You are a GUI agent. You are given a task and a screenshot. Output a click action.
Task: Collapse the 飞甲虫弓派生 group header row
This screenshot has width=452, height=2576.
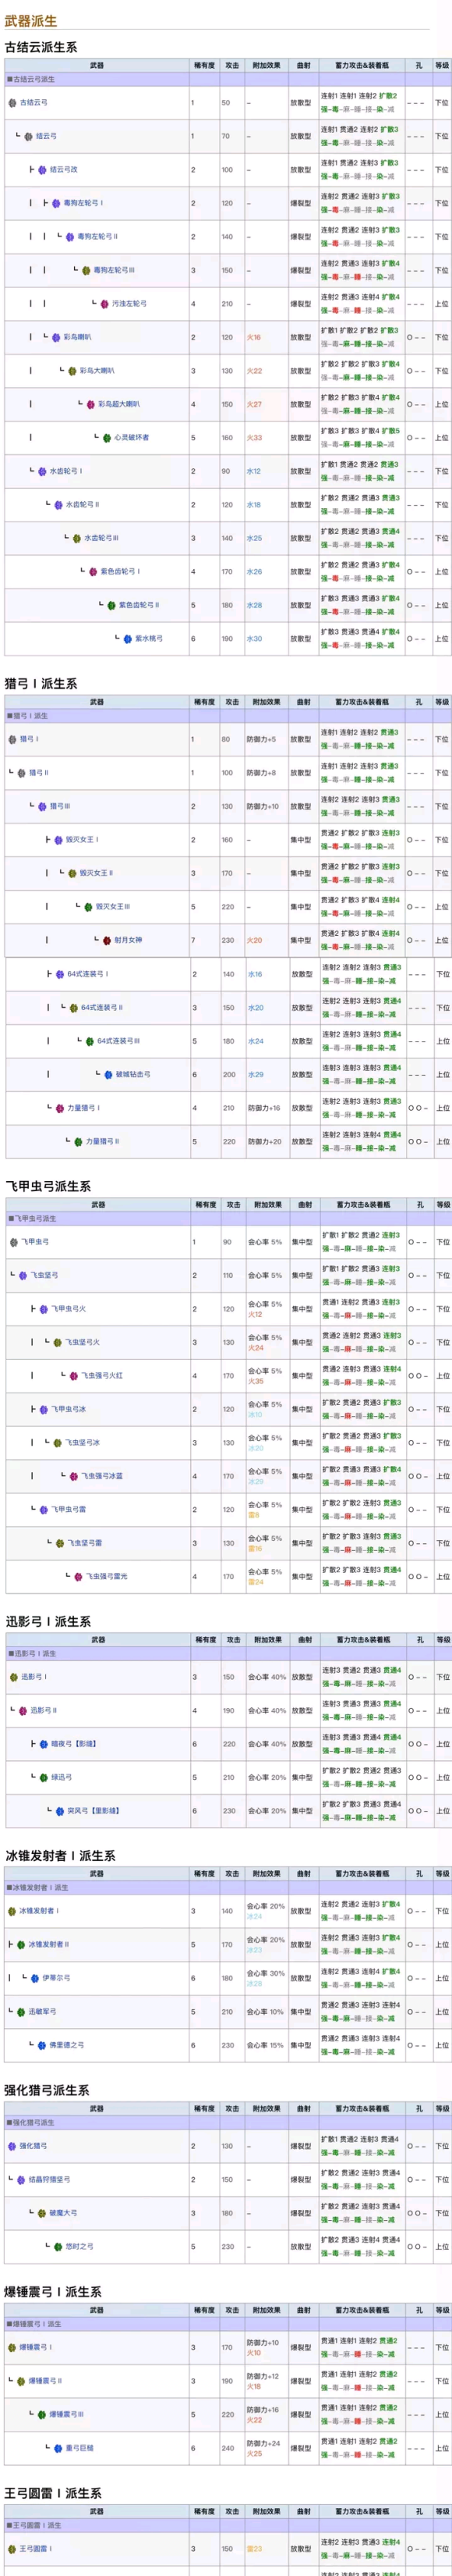228,1219
